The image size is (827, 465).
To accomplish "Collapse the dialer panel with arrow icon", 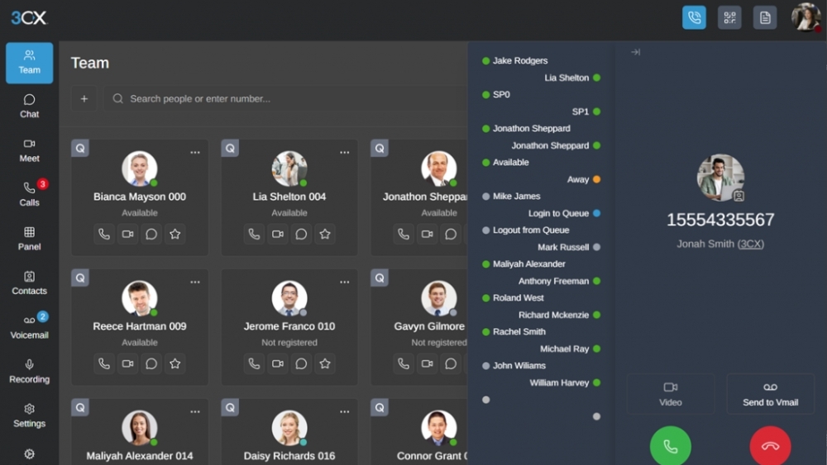I will (x=635, y=52).
